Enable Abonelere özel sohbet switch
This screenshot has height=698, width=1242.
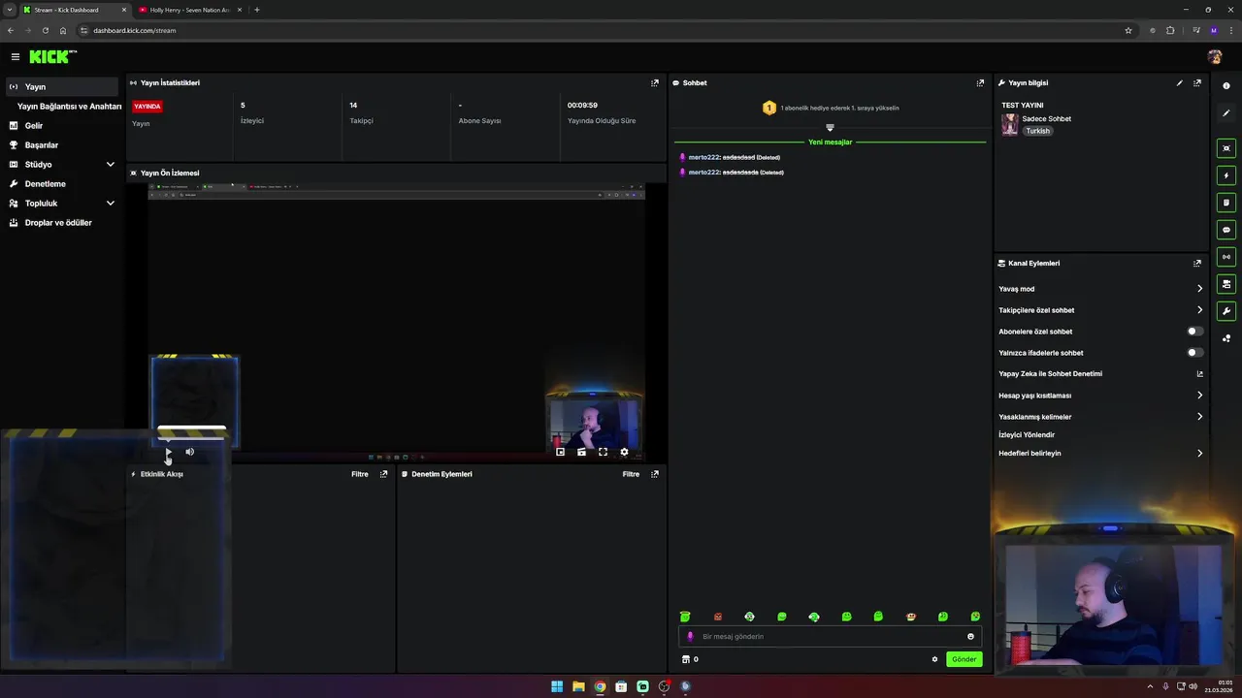1195,332
